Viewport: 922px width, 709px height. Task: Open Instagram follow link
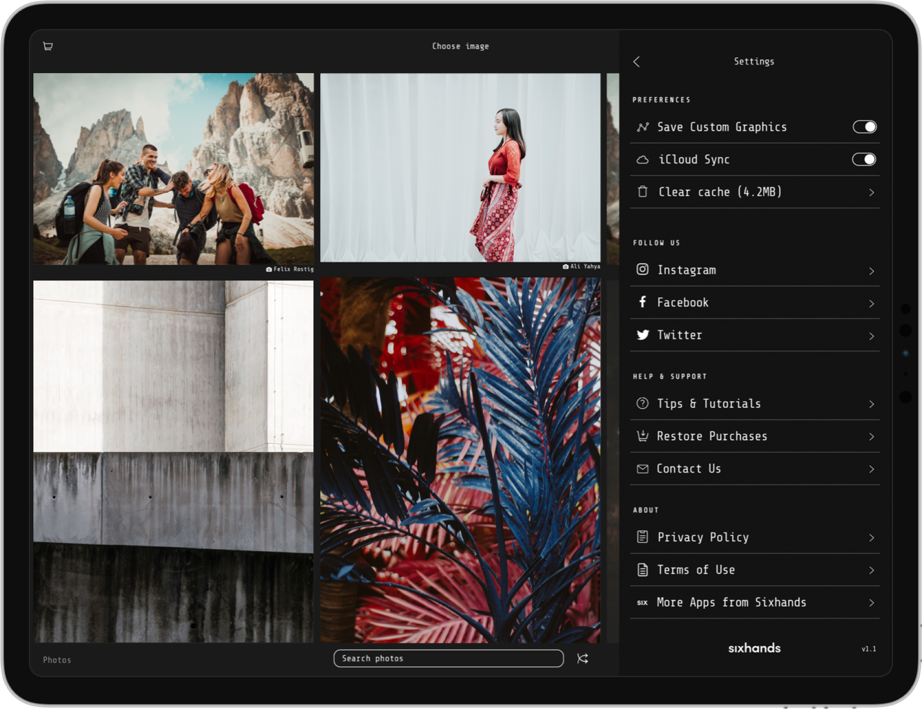(x=755, y=270)
